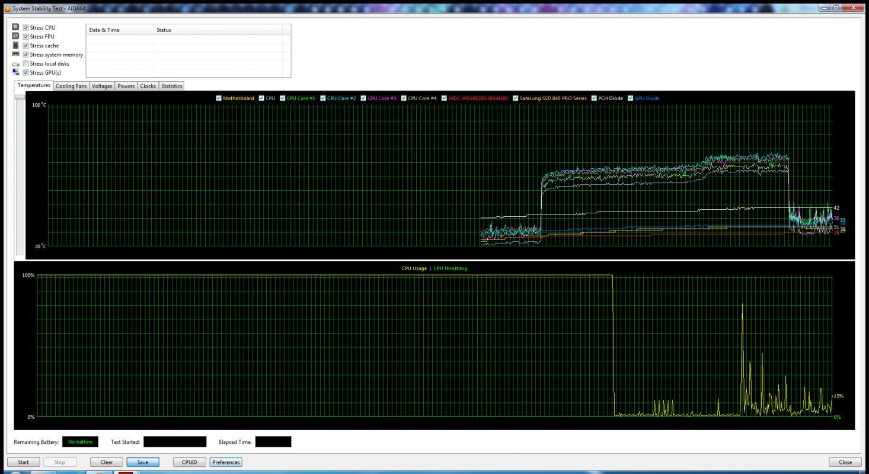The width and height of the screenshot is (869, 474).
Task: Toggle Stress GPU(s) checkbox
Action: pos(25,72)
